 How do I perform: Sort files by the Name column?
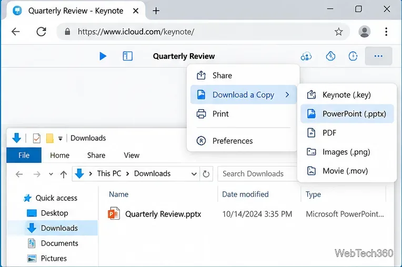[119, 194]
